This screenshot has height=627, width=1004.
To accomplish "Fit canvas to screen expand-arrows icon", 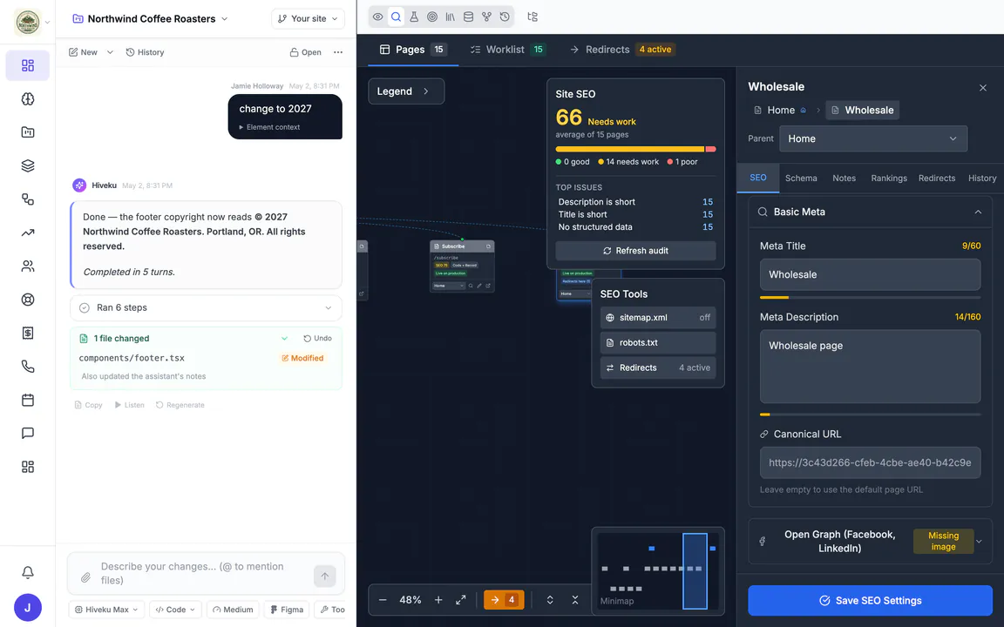I will tap(461, 600).
